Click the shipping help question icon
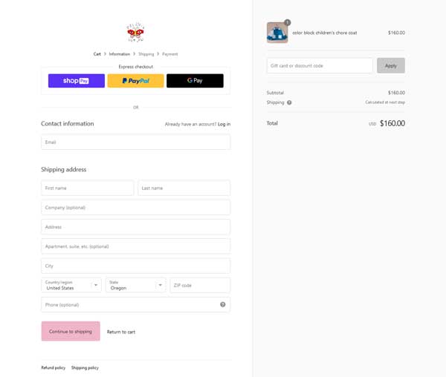Screen dimensions: 446x377 pos(289,102)
